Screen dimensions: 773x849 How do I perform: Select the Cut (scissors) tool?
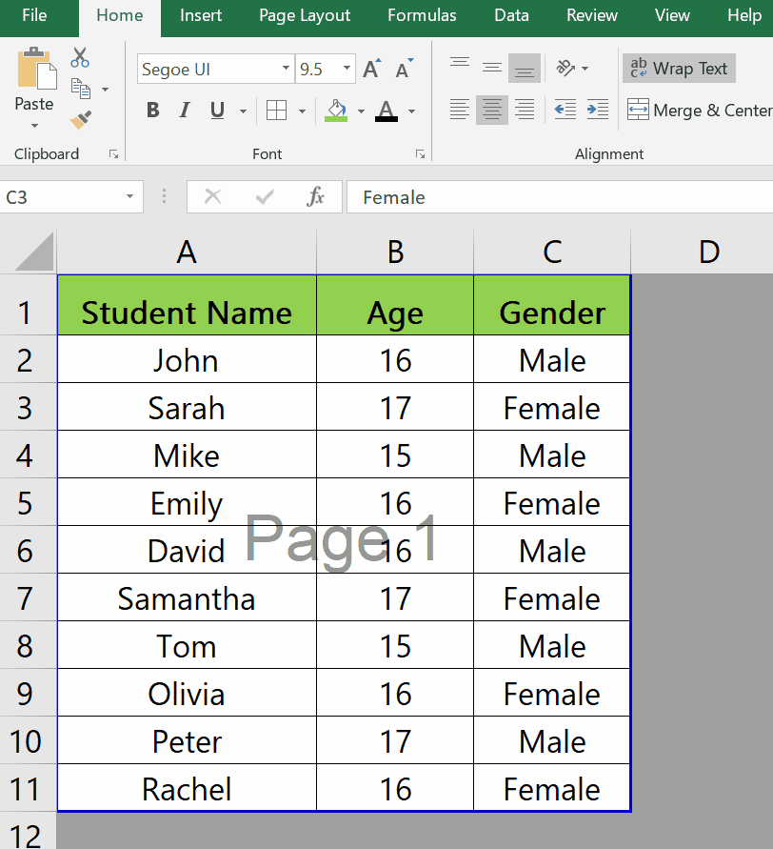click(x=79, y=58)
